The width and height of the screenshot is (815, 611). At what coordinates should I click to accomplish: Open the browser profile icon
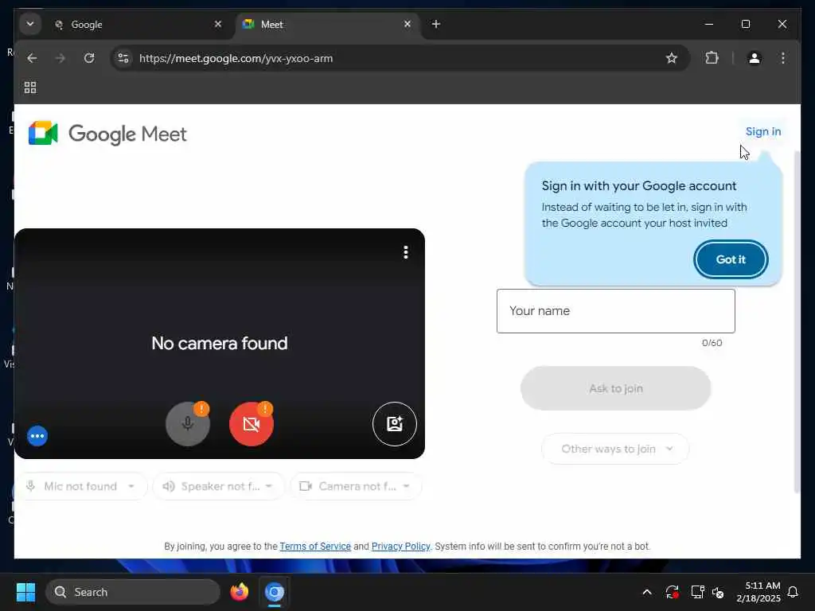pos(755,58)
